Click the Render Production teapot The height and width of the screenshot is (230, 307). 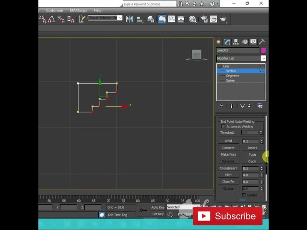[223, 19]
